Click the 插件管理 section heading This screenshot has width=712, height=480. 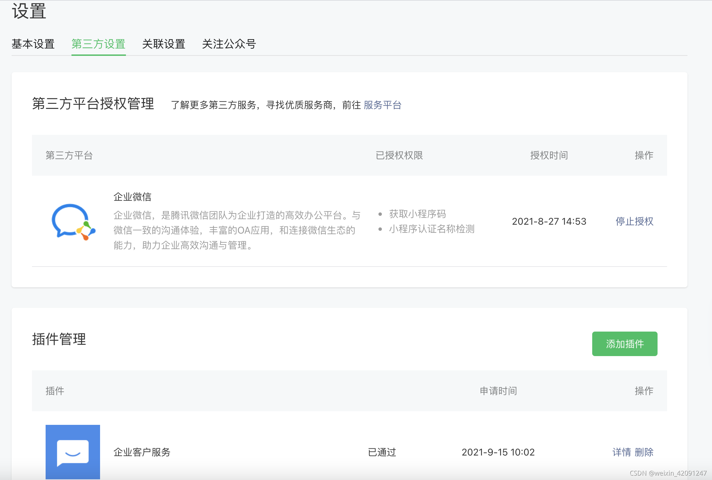(x=59, y=339)
